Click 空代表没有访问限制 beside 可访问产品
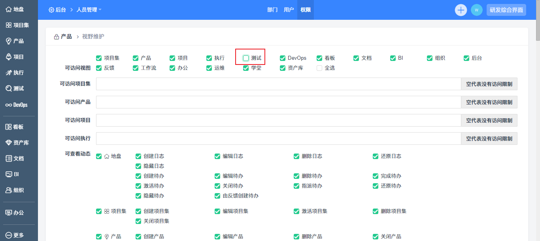 489,102
